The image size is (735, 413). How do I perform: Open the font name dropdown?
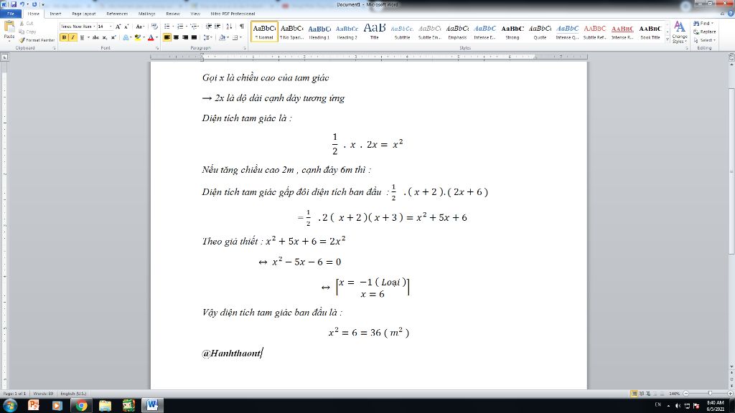(94, 27)
